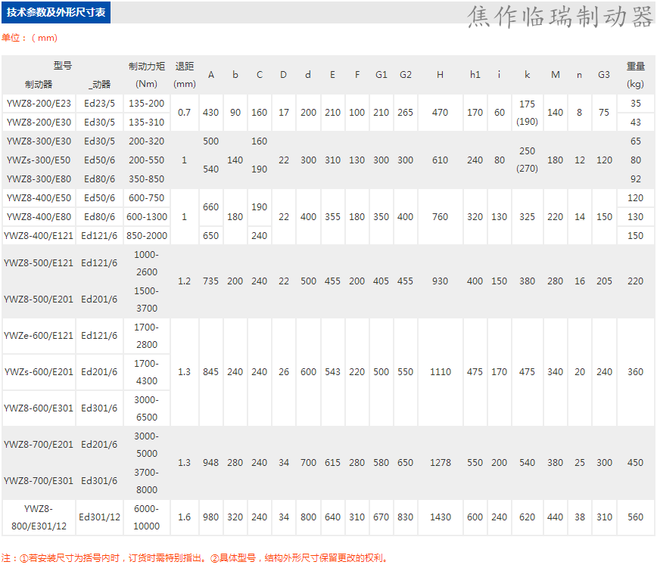
Task: Select the YWZ8-400/E121 model row
Action: pyautogui.click(x=39, y=236)
